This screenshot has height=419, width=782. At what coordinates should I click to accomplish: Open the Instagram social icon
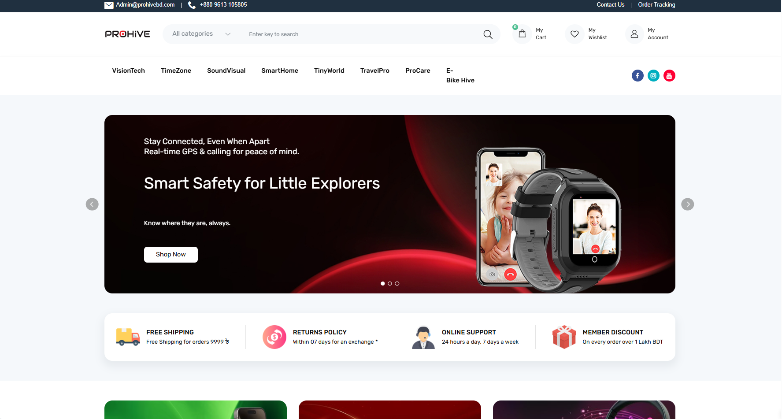653,76
